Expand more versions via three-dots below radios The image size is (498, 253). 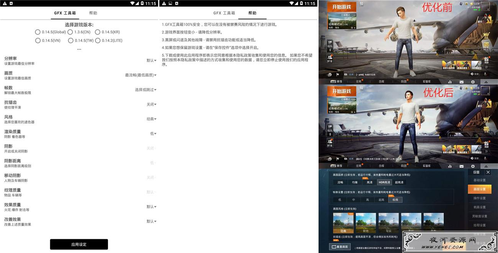[79, 49]
